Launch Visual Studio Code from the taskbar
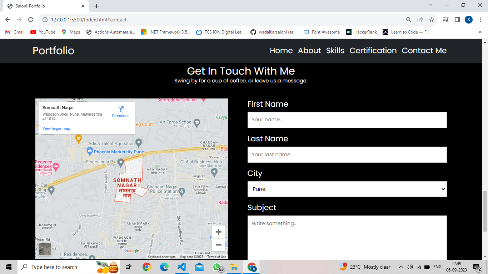The image size is (488, 274). click(x=181, y=267)
